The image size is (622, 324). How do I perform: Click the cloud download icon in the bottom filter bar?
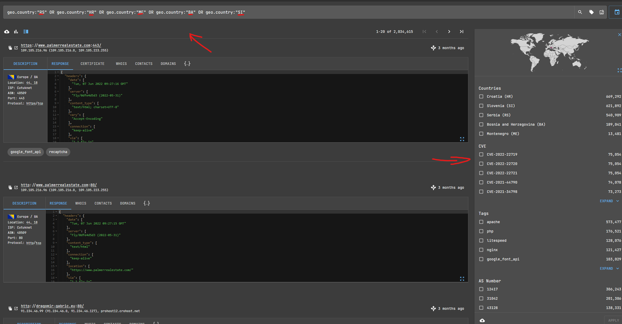(x=482, y=320)
